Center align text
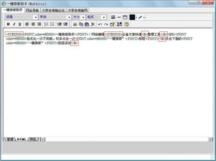The width and height of the screenshot is (216, 161). (x=33, y=24)
